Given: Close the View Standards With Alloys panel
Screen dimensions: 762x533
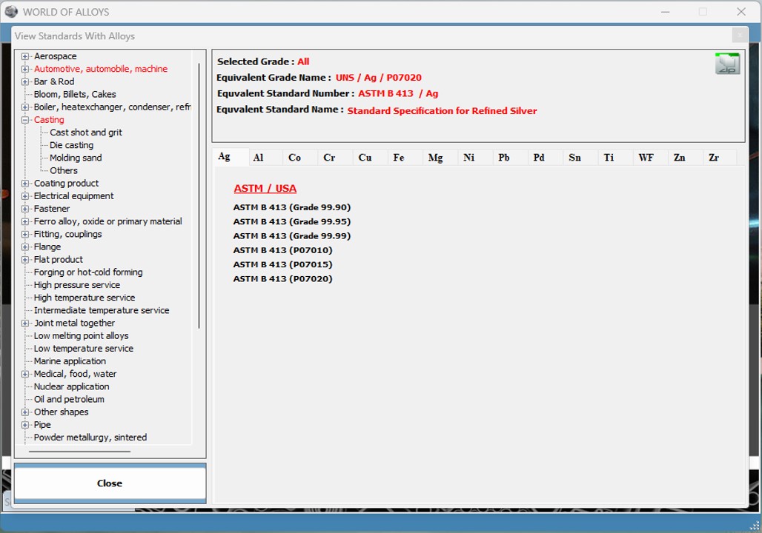Looking at the screenshot, I should (740, 36).
